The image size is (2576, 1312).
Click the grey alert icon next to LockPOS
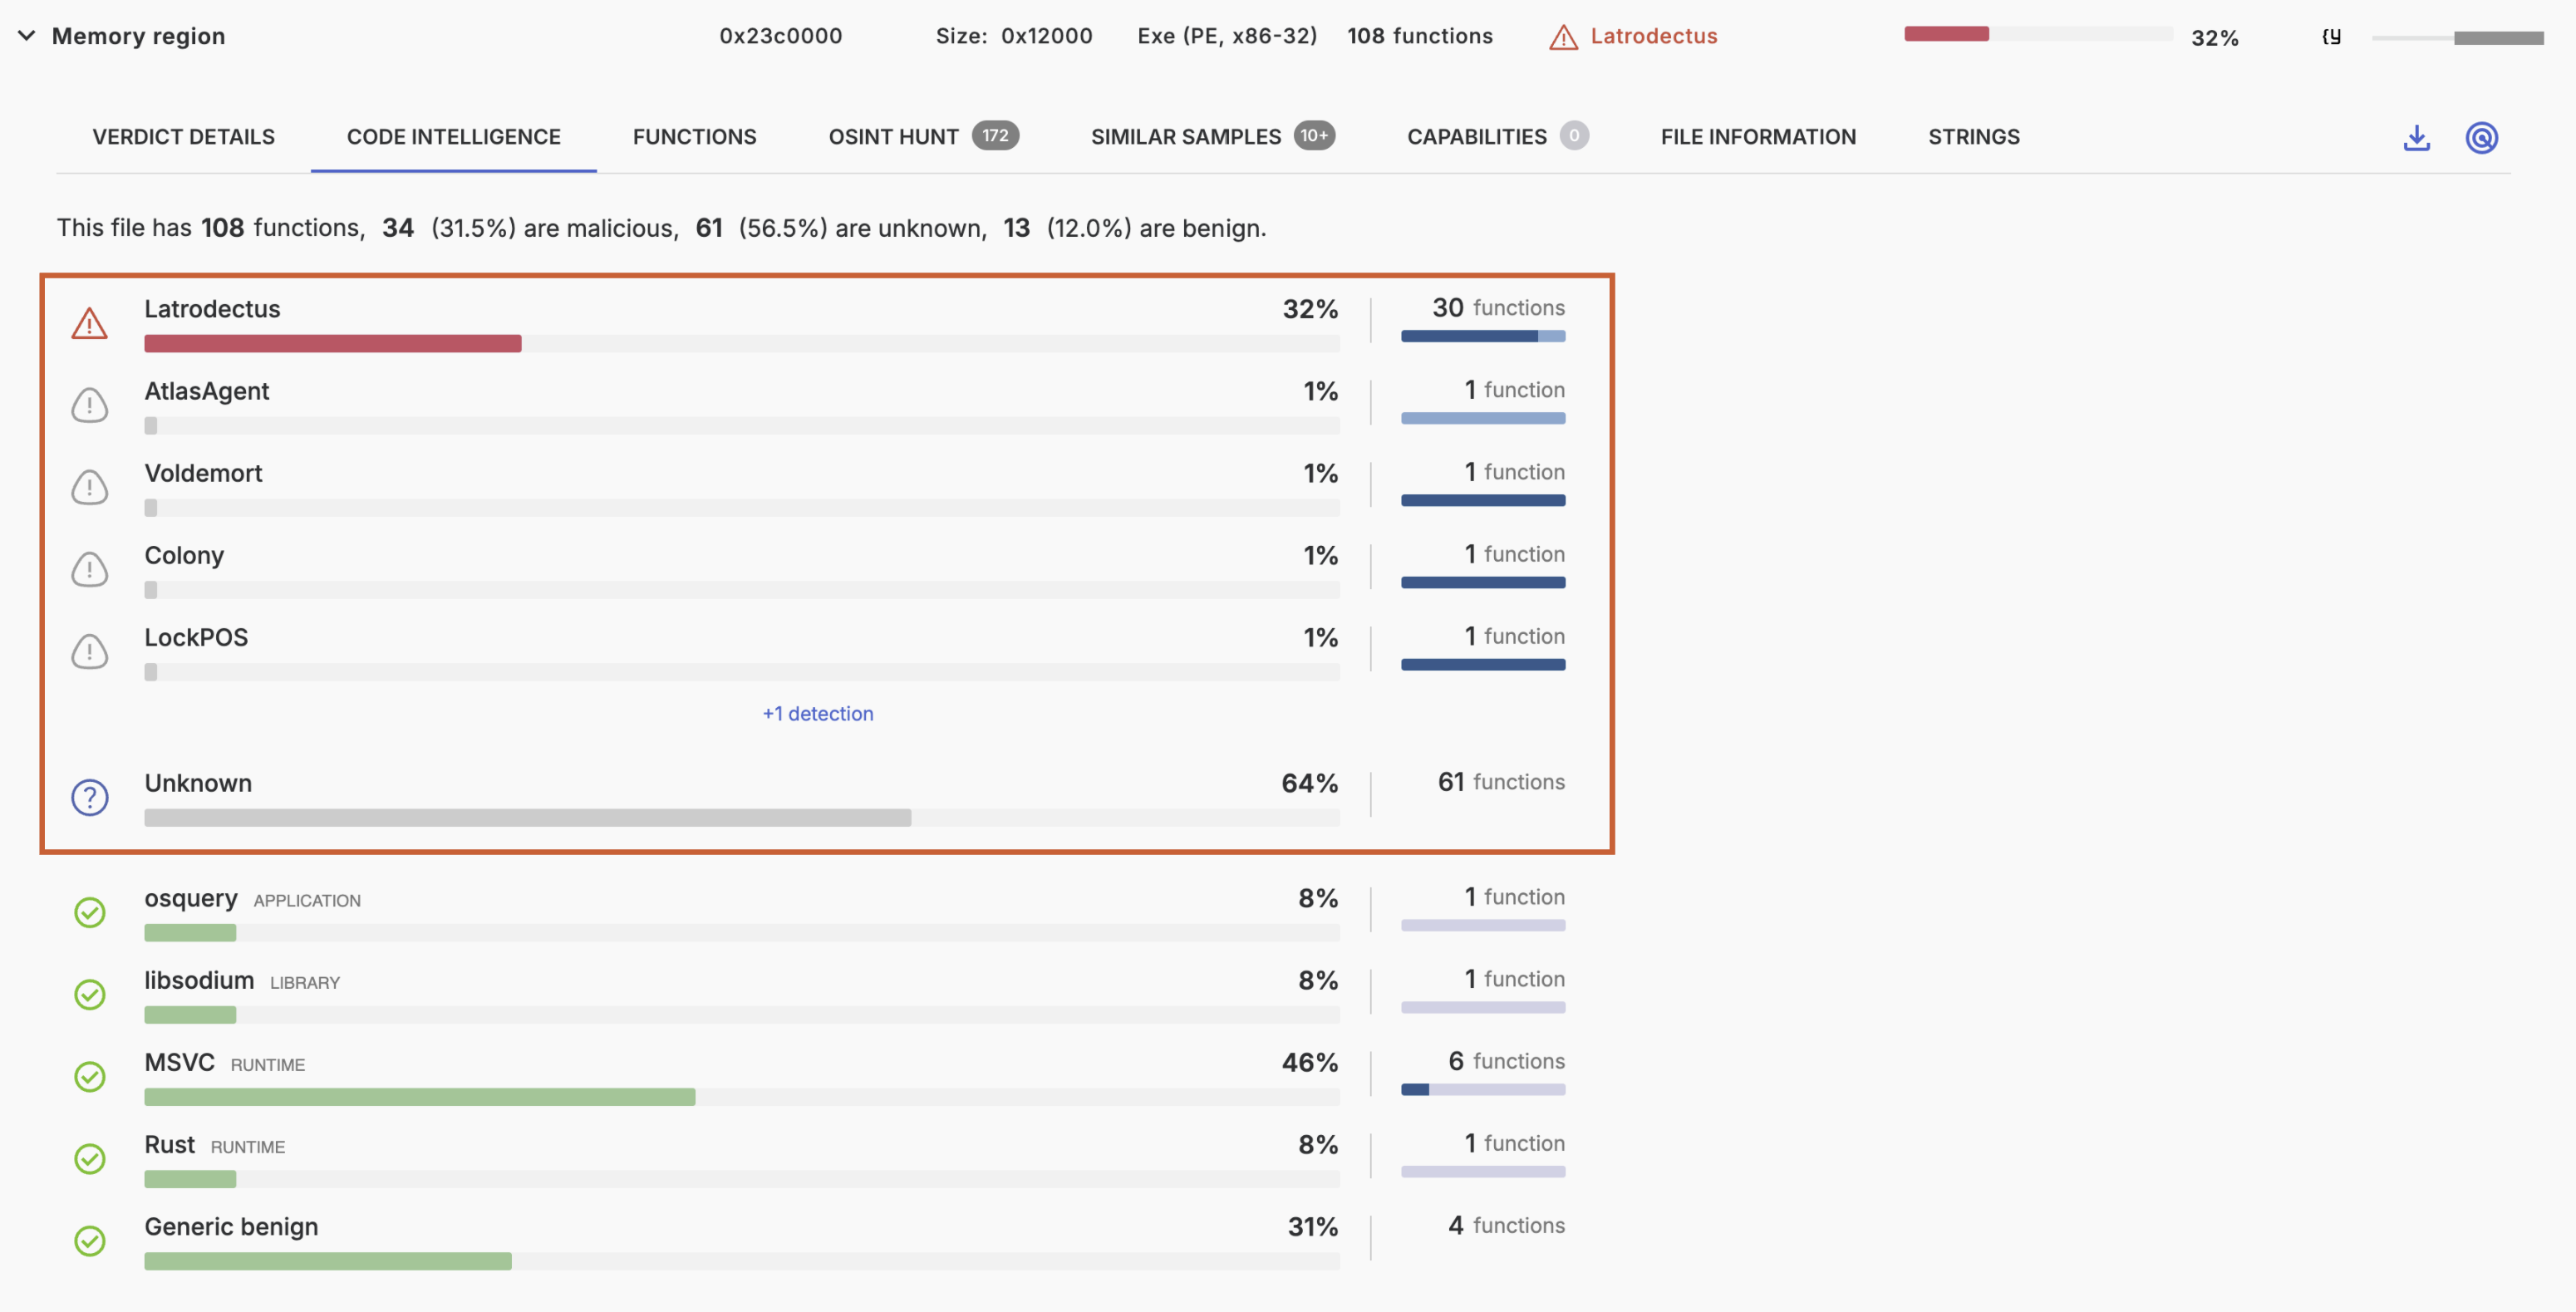point(89,651)
